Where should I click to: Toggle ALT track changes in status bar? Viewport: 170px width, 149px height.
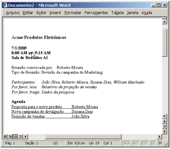pos(136,143)
